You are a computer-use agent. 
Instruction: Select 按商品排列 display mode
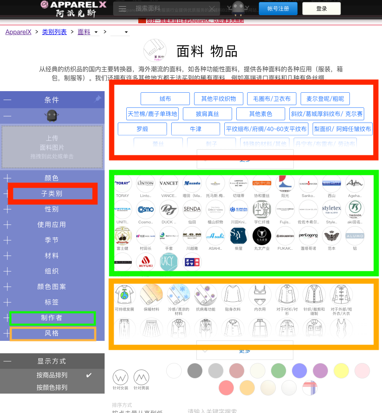point(52,375)
